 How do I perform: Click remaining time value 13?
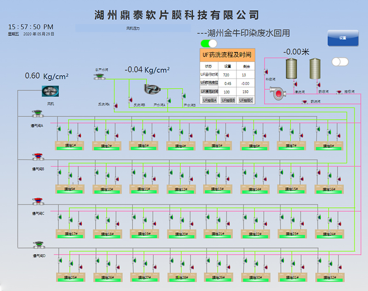click(x=244, y=75)
